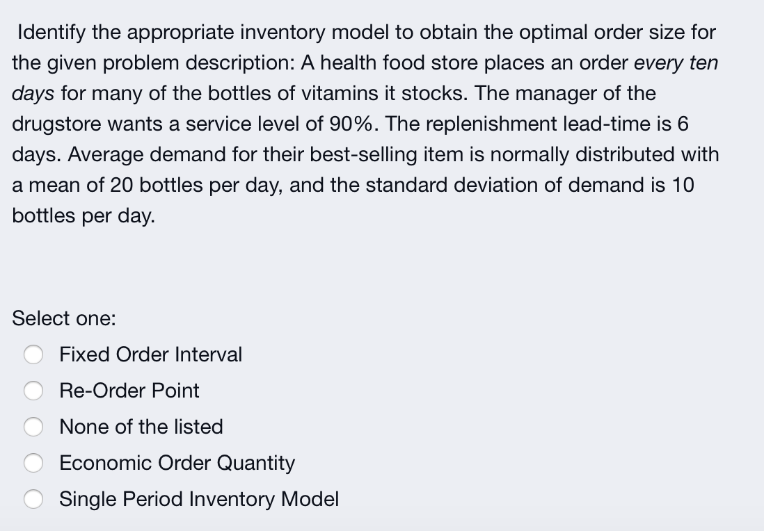
Task: Click the radio circle beside Fixed Order Interval
Action: click(33, 354)
